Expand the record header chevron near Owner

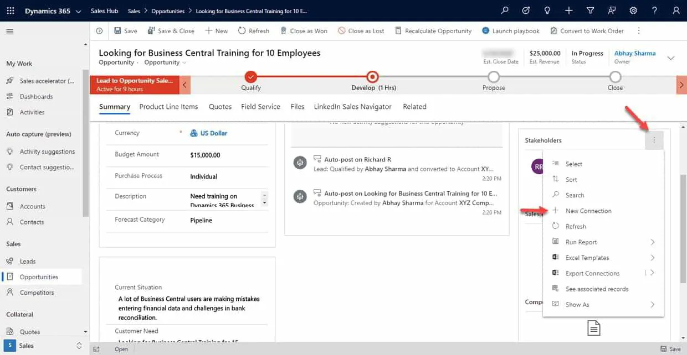(x=671, y=58)
